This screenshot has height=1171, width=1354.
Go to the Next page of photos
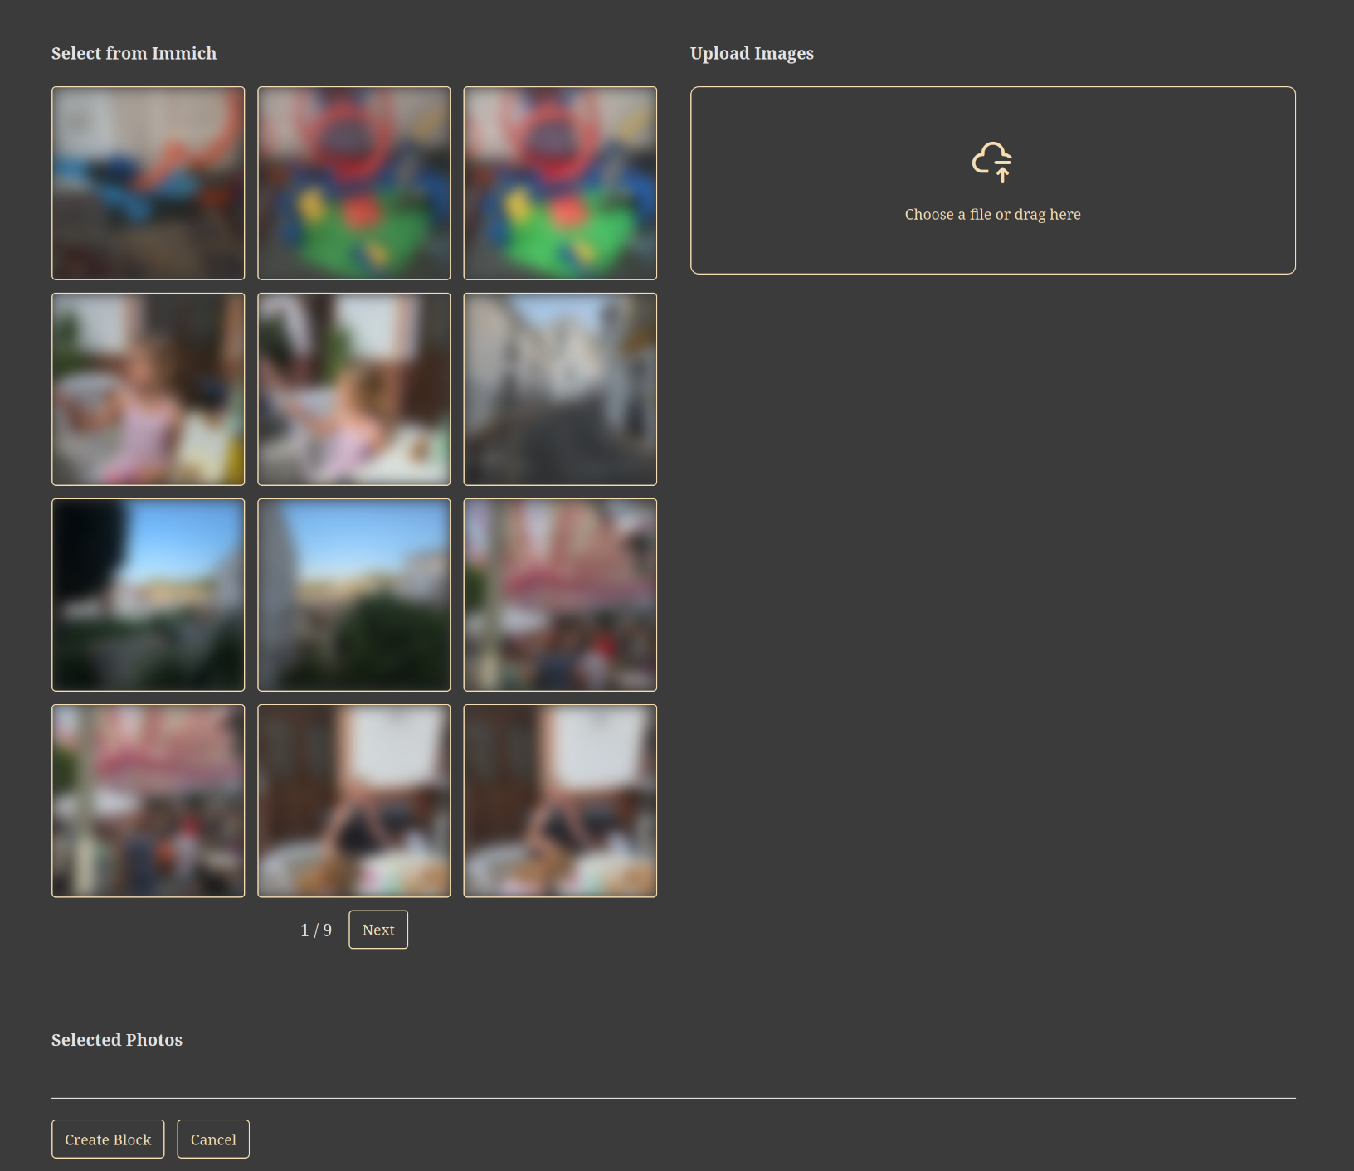coord(378,930)
